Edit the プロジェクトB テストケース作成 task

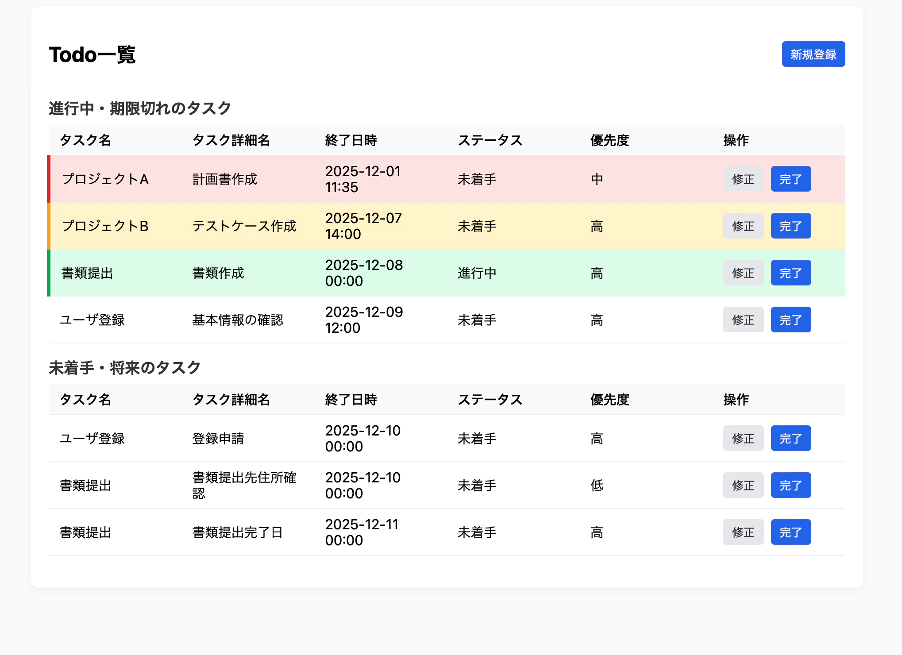click(743, 226)
